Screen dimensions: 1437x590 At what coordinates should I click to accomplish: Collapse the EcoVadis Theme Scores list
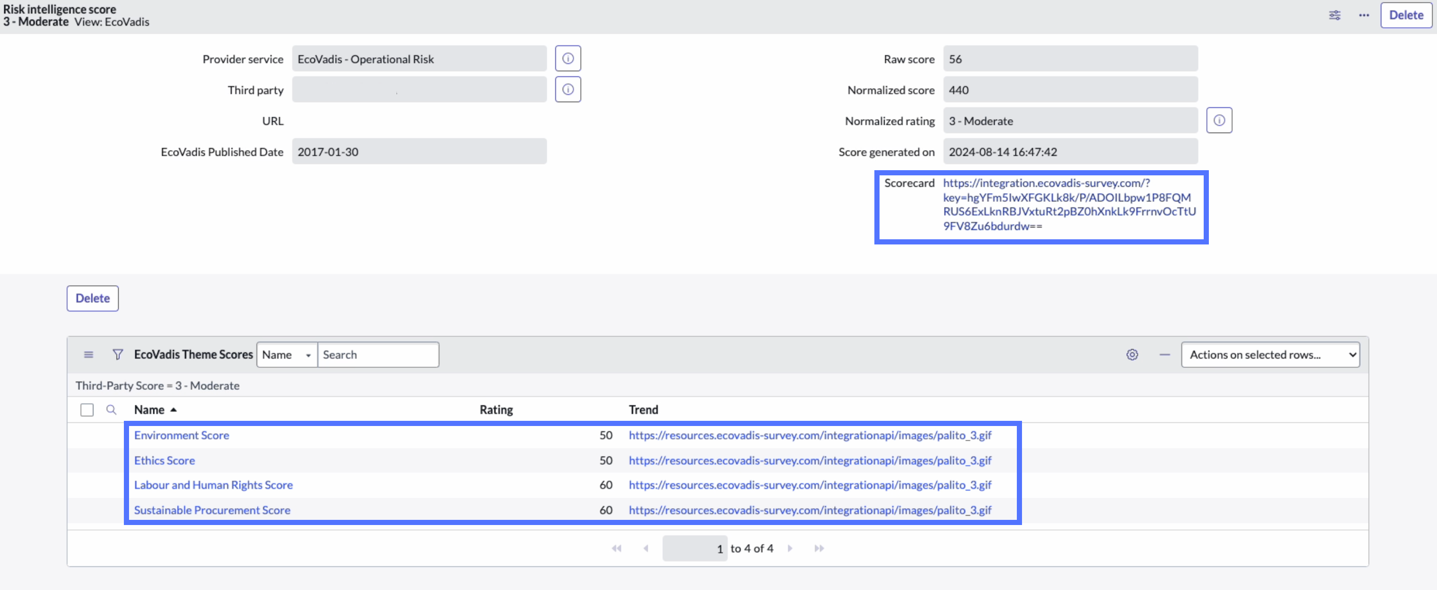1165,354
